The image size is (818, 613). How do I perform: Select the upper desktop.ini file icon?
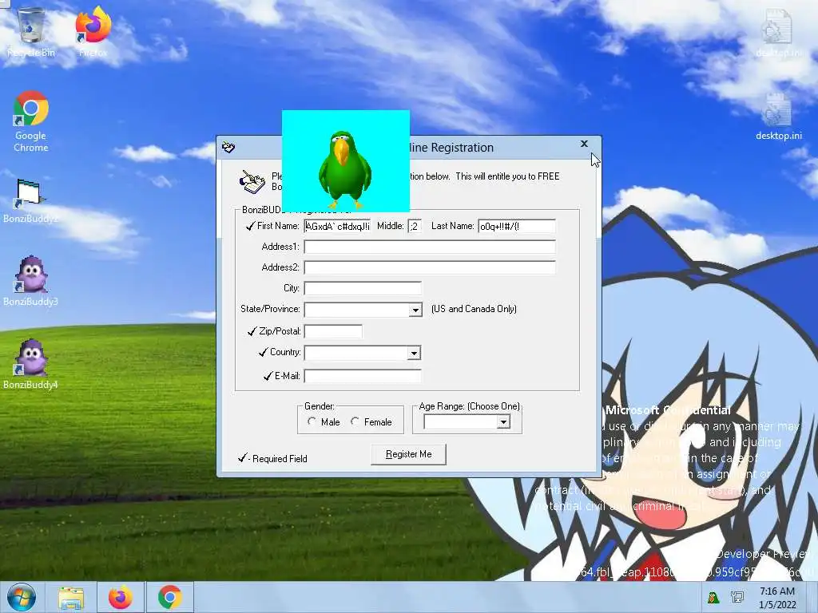click(778, 32)
